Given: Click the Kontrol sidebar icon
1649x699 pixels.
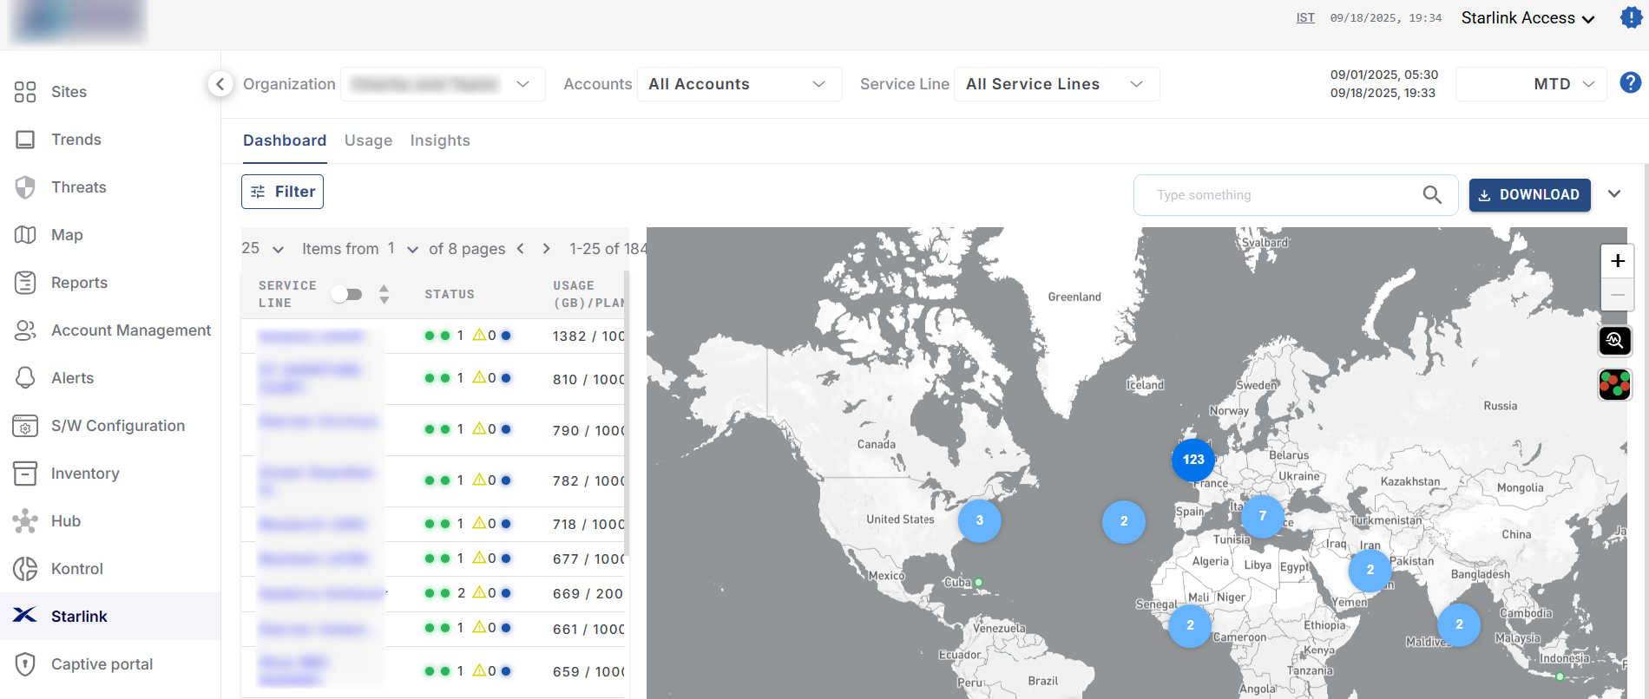Looking at the screenshot, I should 25,569.
